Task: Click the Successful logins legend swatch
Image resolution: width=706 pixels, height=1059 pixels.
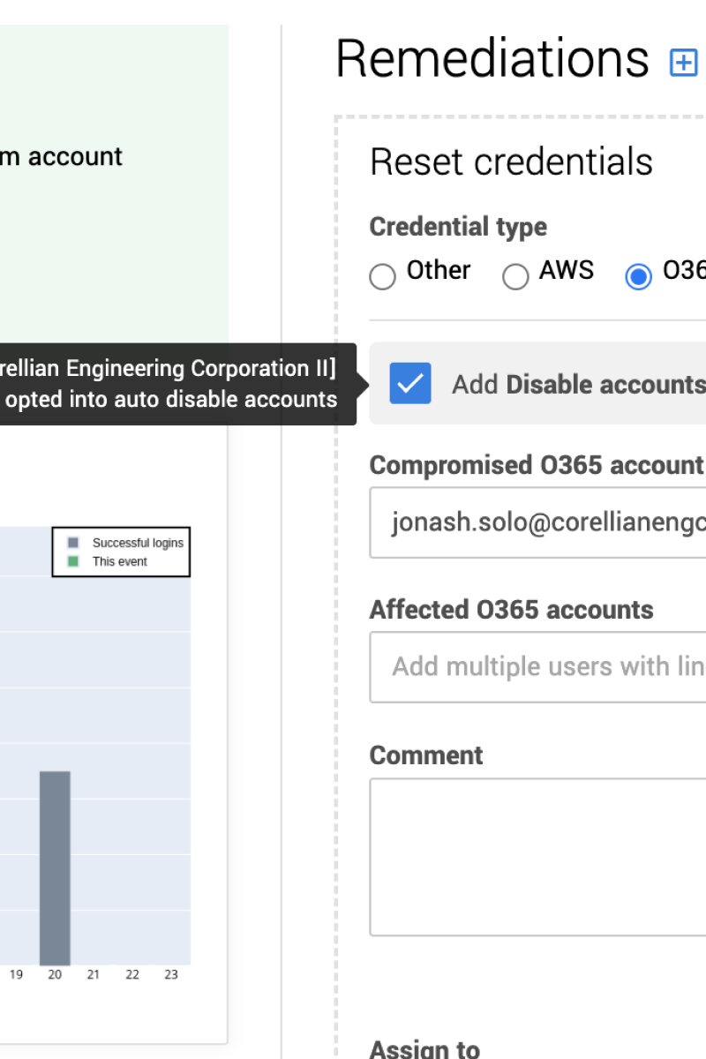Action: [x=73, y=543]
